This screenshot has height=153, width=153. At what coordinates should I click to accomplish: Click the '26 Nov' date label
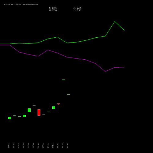38,145
